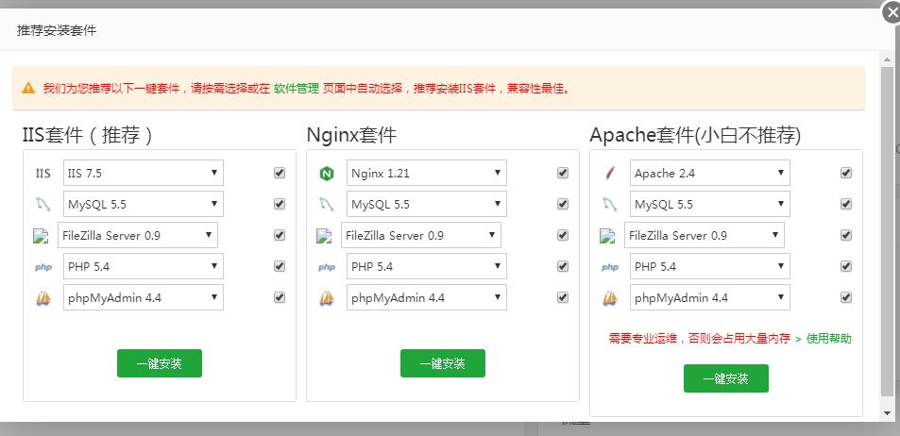
Task: Click broken FileZilla image icon in Apache suite
Action: (607, 235)
